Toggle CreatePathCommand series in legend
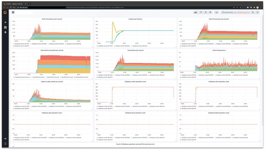 click(x=38, y=77)
